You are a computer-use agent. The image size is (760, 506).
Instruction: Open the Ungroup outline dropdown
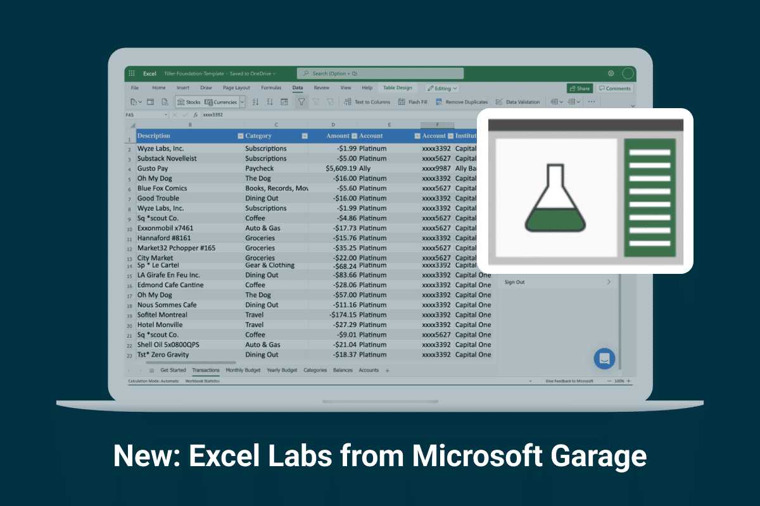pyautogui.click(x=574, y=102)
